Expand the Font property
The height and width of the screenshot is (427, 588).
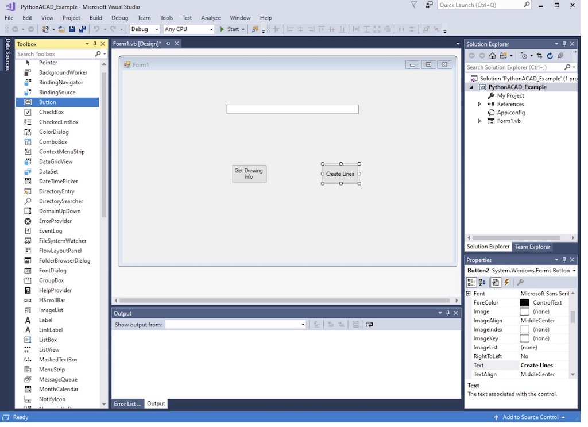point(469,294)
